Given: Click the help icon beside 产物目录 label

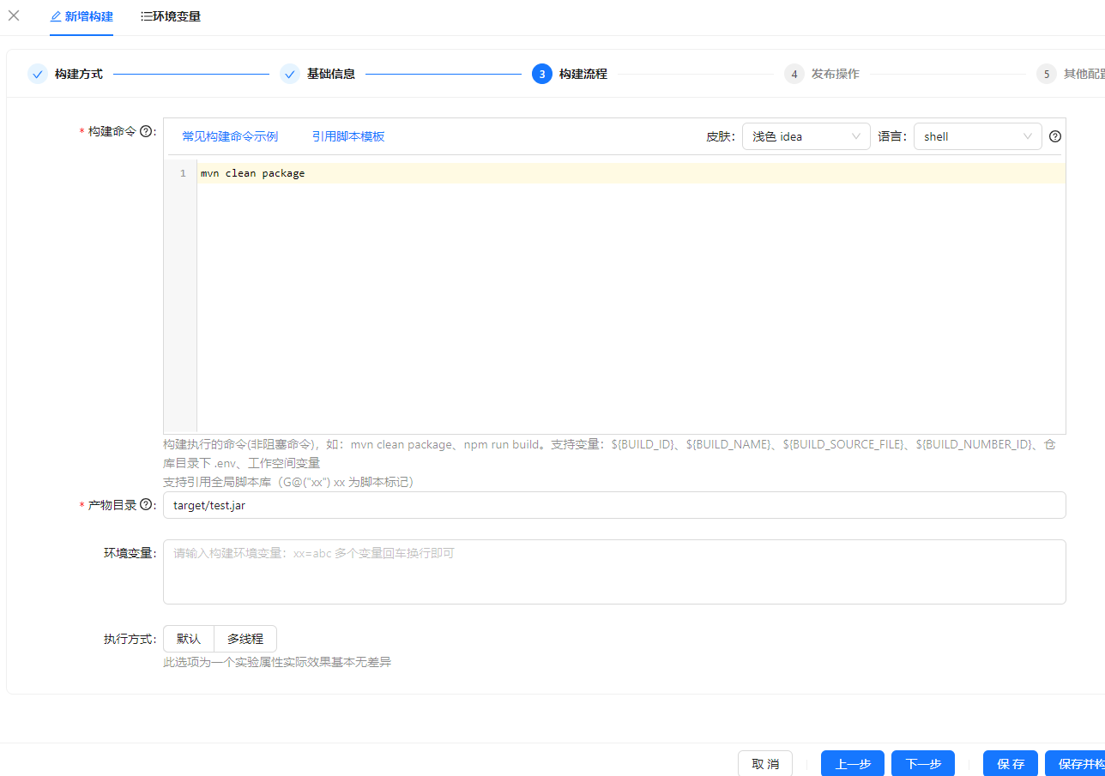Looking at the screenshot, I should click(147, 505).
